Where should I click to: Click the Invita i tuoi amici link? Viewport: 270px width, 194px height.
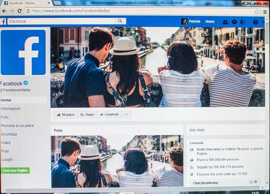click(209, 149)
